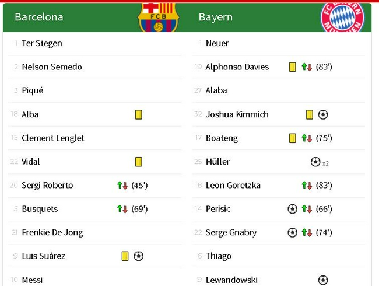Click Leon Goretzka's substitution arrows icon
The width and height of the screenshot is (379, 286).
[307, 186]
